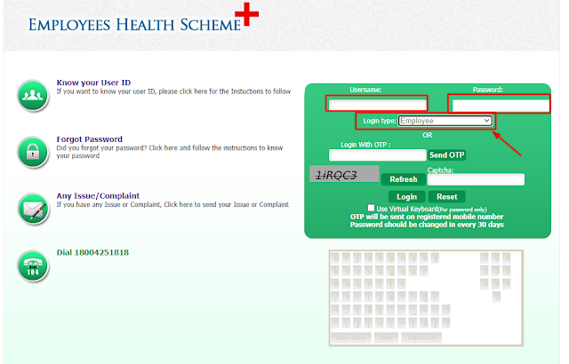Tap the 'r' key on virtual keyboard
569x364 pixels.
(x=424, y=271)
